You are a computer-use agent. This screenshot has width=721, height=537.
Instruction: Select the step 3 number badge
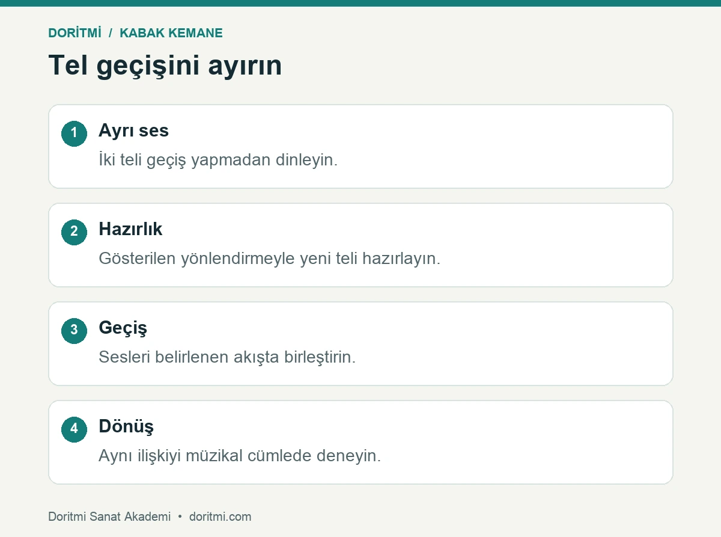pyautogui.click(x=74, y=330)
